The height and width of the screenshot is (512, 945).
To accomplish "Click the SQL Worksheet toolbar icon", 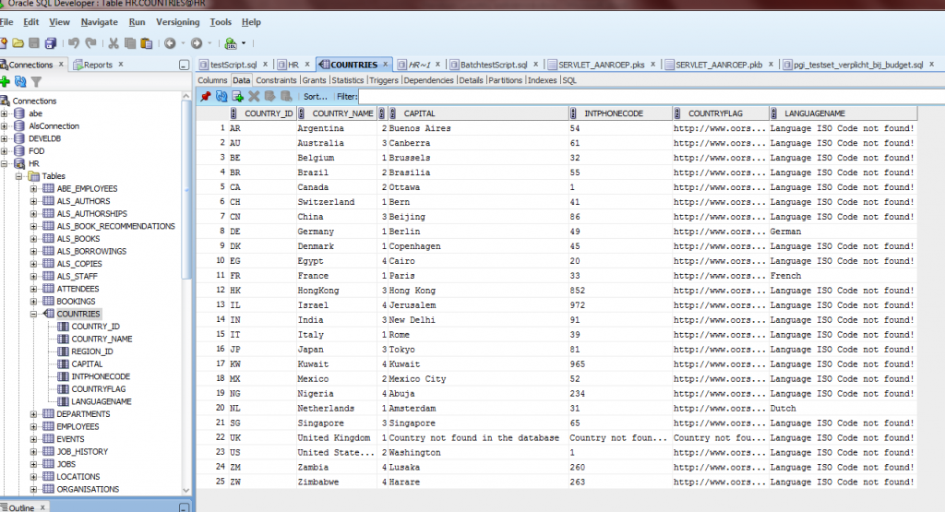I will [230, 43].
